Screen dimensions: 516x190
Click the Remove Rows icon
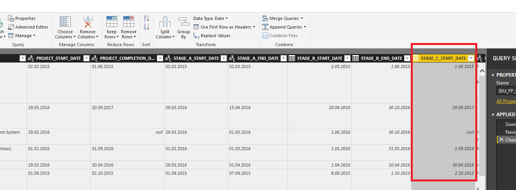pos(129,22)
